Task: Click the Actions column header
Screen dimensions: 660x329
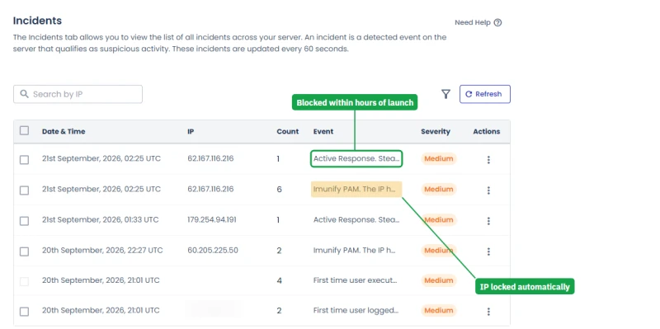Action: coord(487,131)
